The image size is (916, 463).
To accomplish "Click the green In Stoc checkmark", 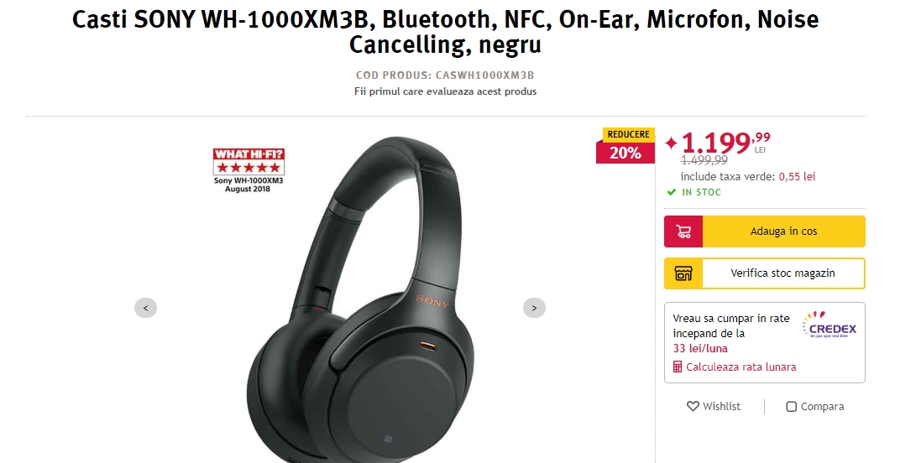I will click(672, 192).
